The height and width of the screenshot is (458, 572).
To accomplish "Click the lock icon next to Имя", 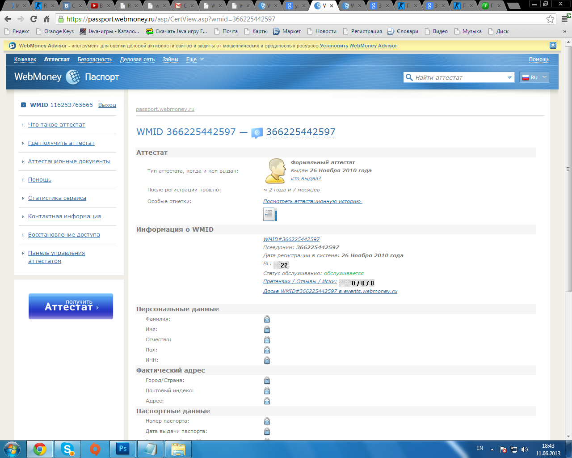I will point(267,330).
